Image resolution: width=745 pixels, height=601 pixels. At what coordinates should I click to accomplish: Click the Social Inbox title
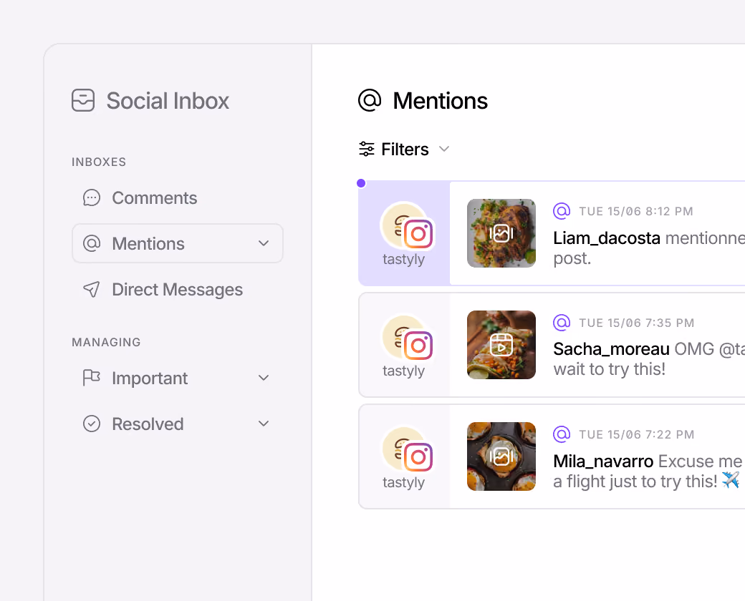pyautogui.click(x=168, y=101)
